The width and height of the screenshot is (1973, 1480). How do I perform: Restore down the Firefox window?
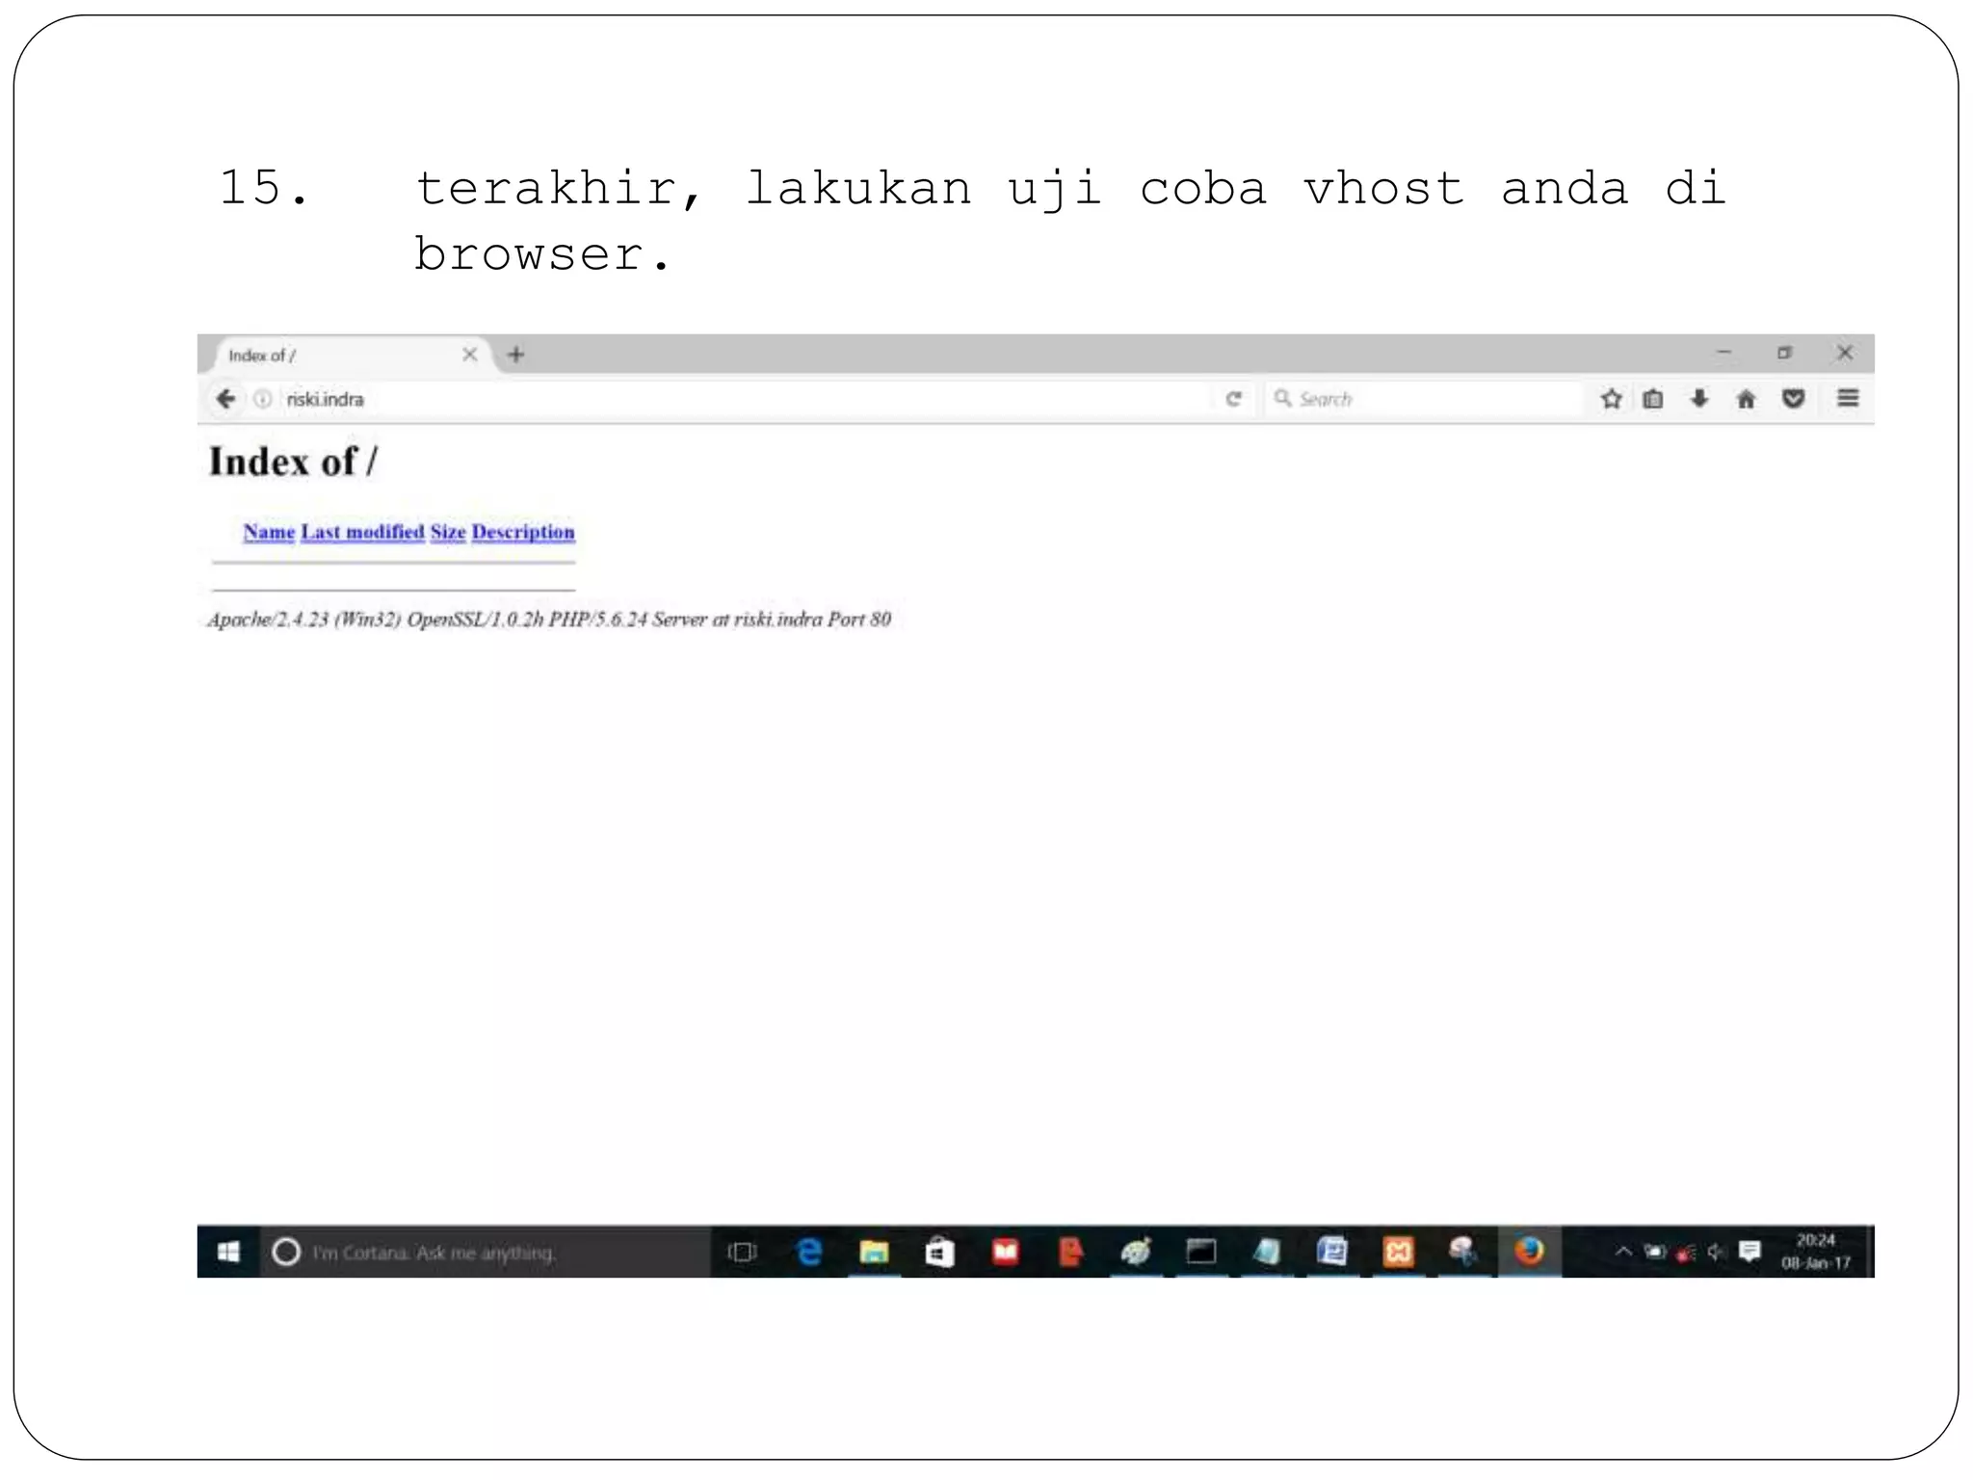1784,353
